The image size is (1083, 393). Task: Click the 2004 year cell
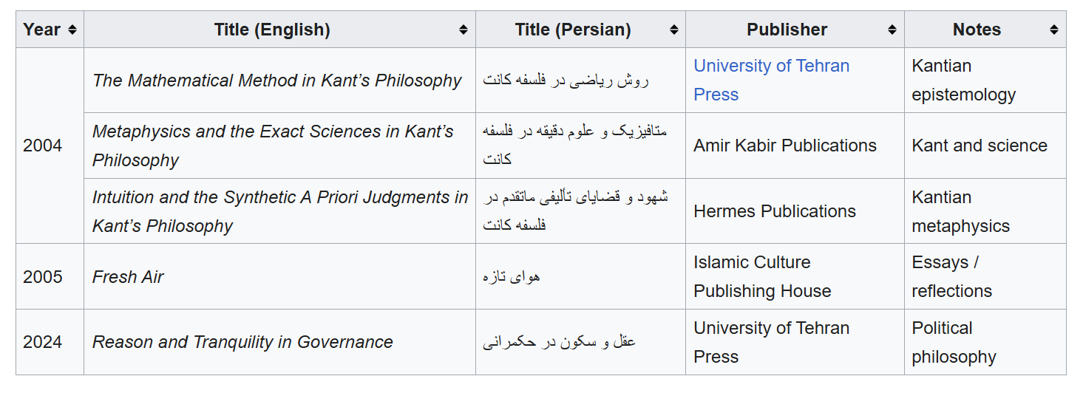tap(43, 146)
